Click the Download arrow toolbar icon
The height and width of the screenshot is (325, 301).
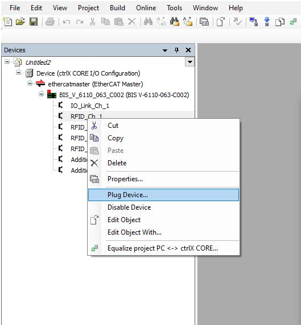pyautogui.click(x=267, y=22)
